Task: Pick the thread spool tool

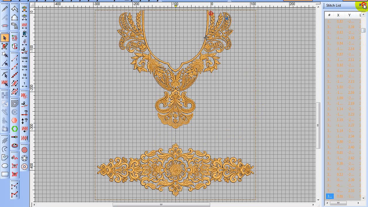Action: click(x=24, y=34)
